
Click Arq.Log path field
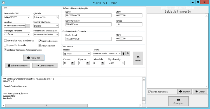(15, 26)
